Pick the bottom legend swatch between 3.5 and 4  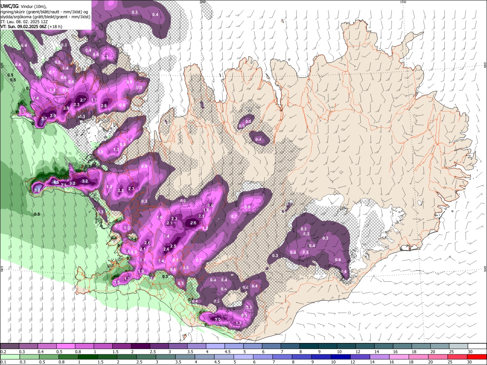tap(185, 357)
